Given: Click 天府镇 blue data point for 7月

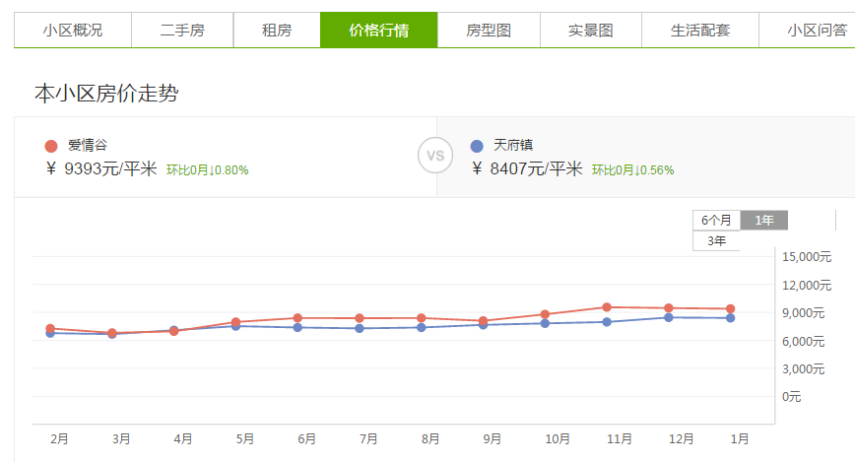Looking at the screenshot, I should click(x=360, y=328).
